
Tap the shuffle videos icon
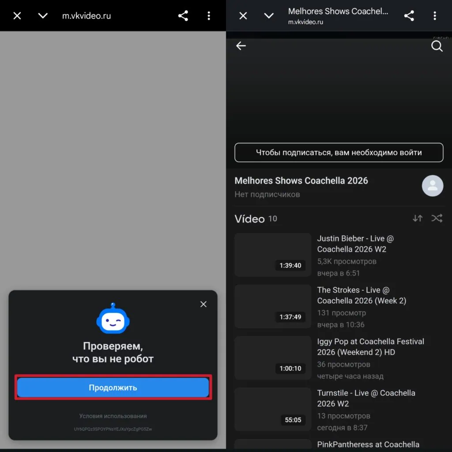(437, 218)
